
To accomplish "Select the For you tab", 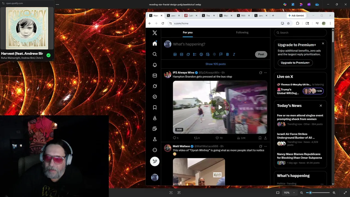I will tap(188, 32).
